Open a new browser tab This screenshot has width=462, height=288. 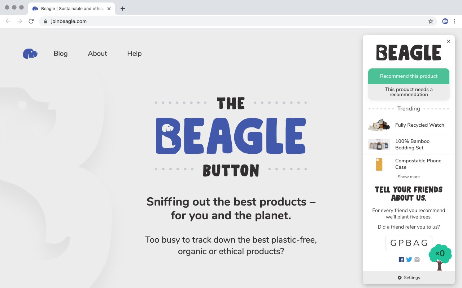coord(123,9)
